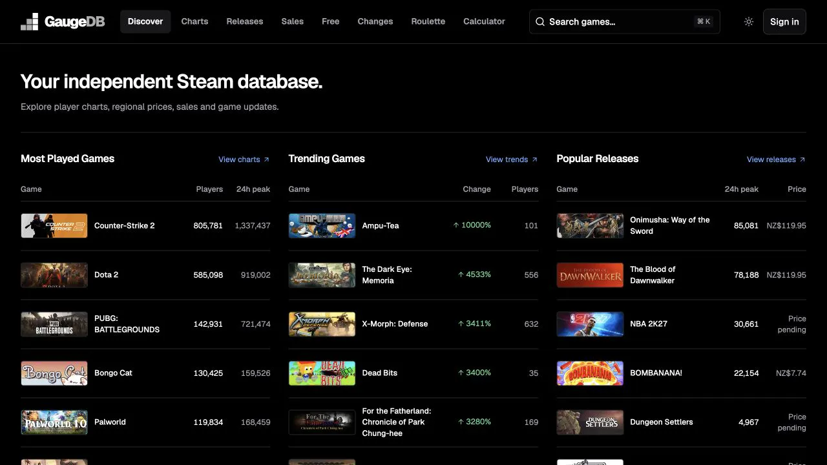Click the 10000% change value
The width and height of the screenshot is (827, 465).
(x=472, y=225)
